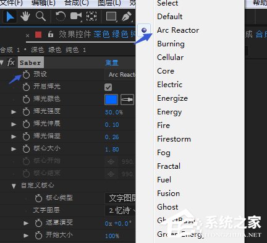Collapse the 自定义核心 group

pyautogui.click(x=14, y=186)
